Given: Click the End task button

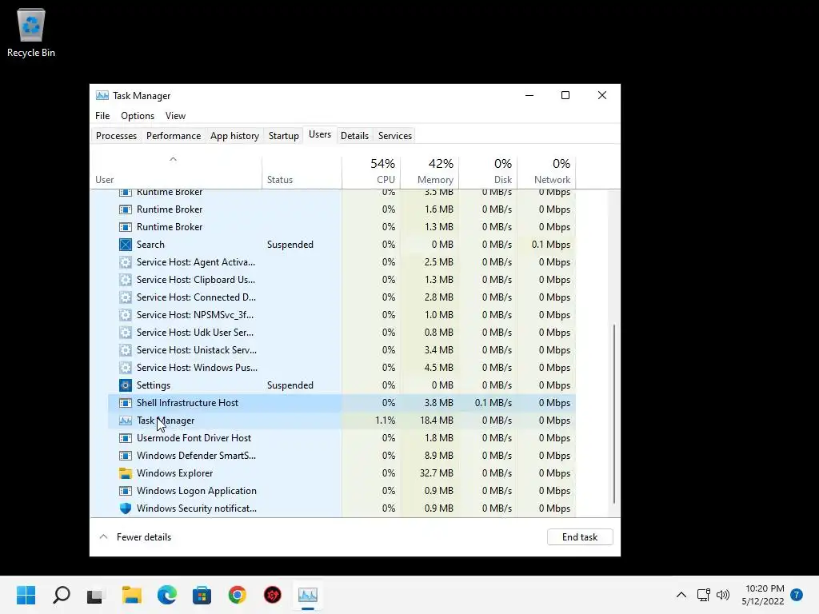Looking at the screenshot, I should [x=580, y=537].
